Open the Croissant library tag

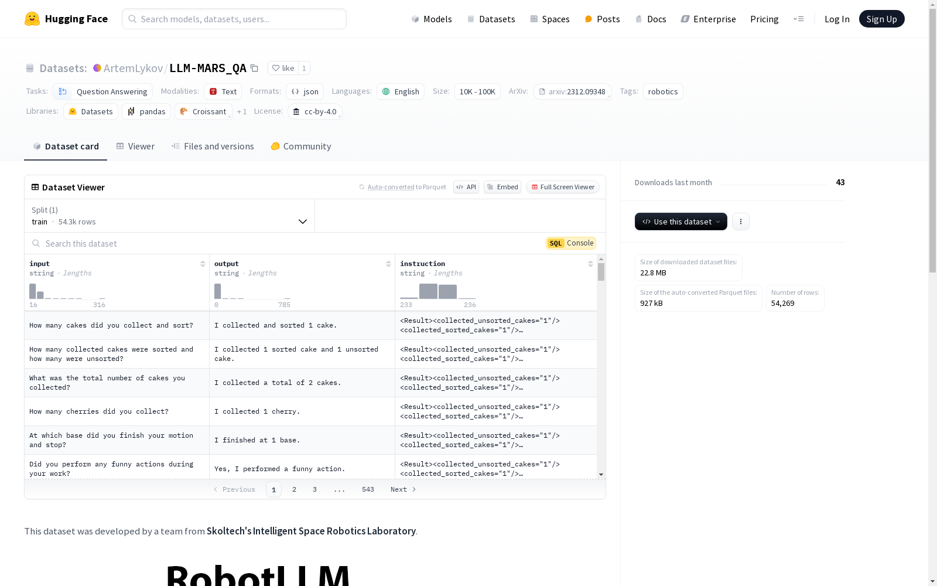pyautogui.click(x=203, y=111)
